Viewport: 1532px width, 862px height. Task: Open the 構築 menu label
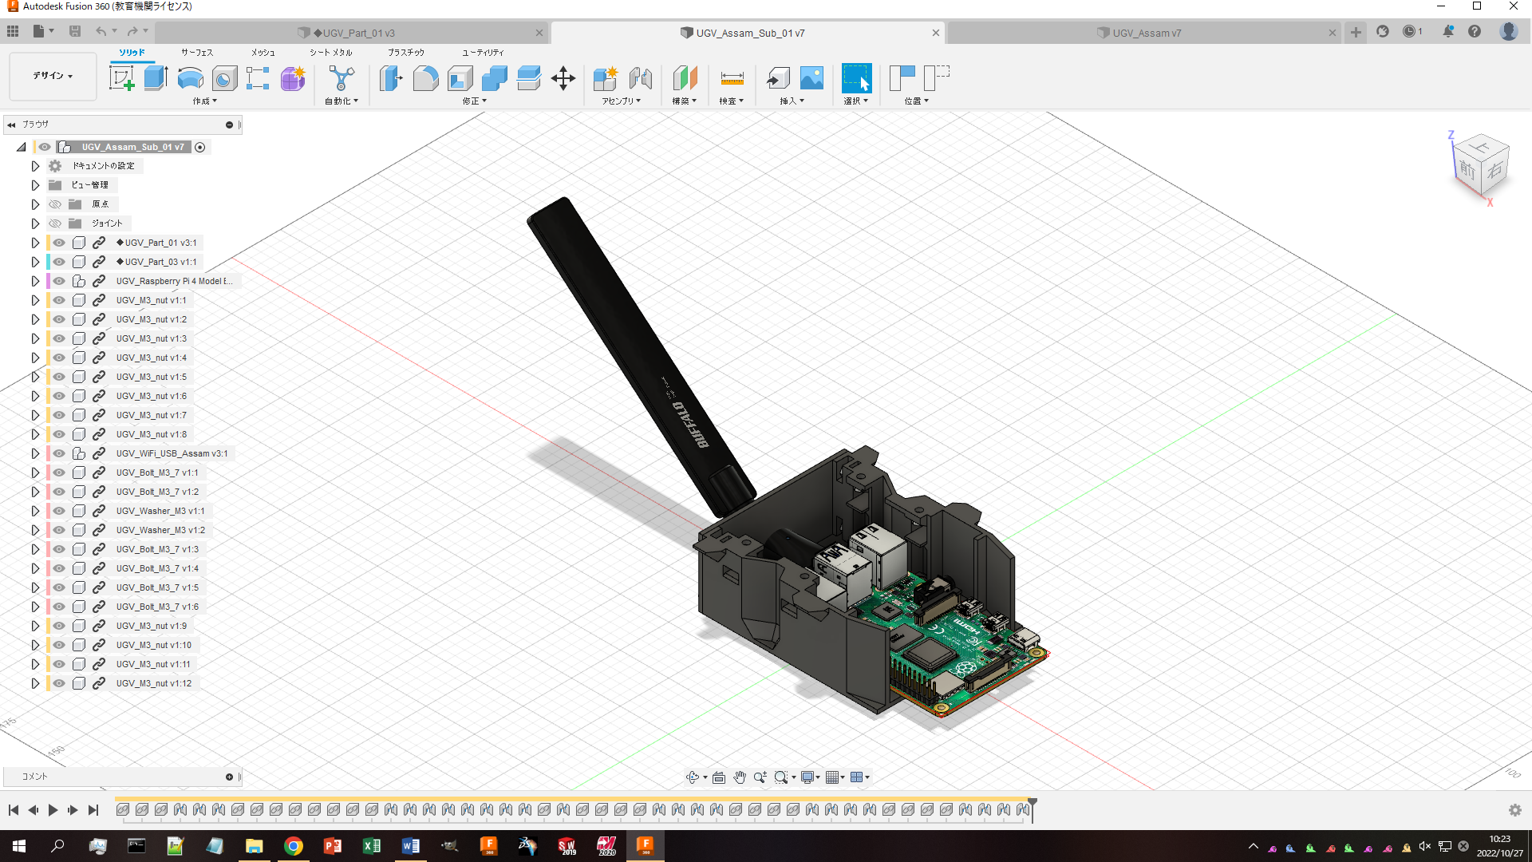[684, 101]
